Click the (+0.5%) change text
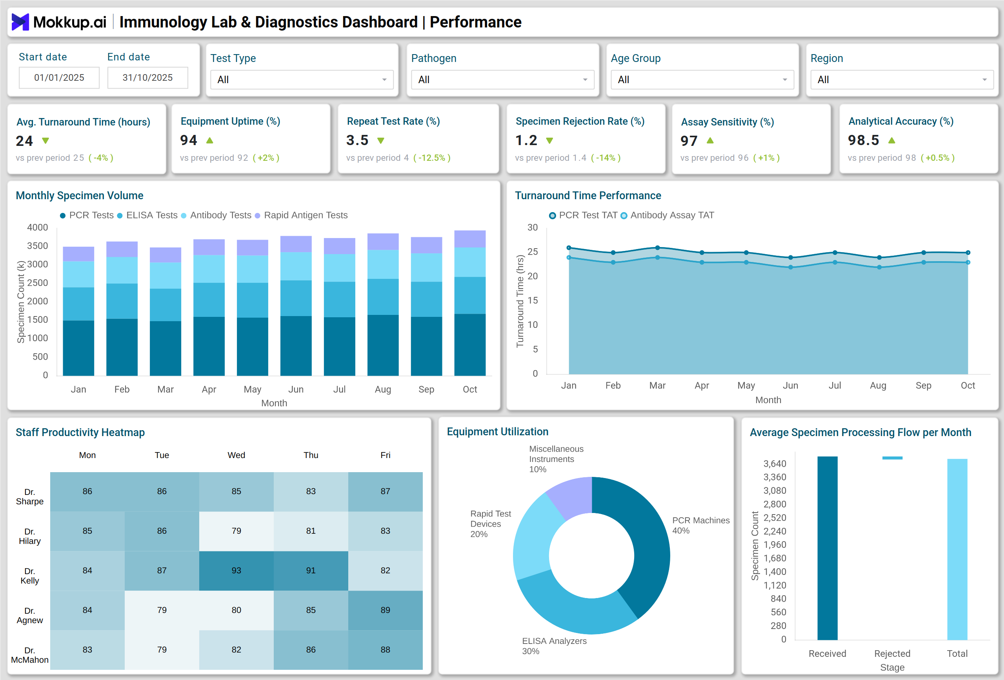Screen dimensions: 1004x680 coord(937,158)
